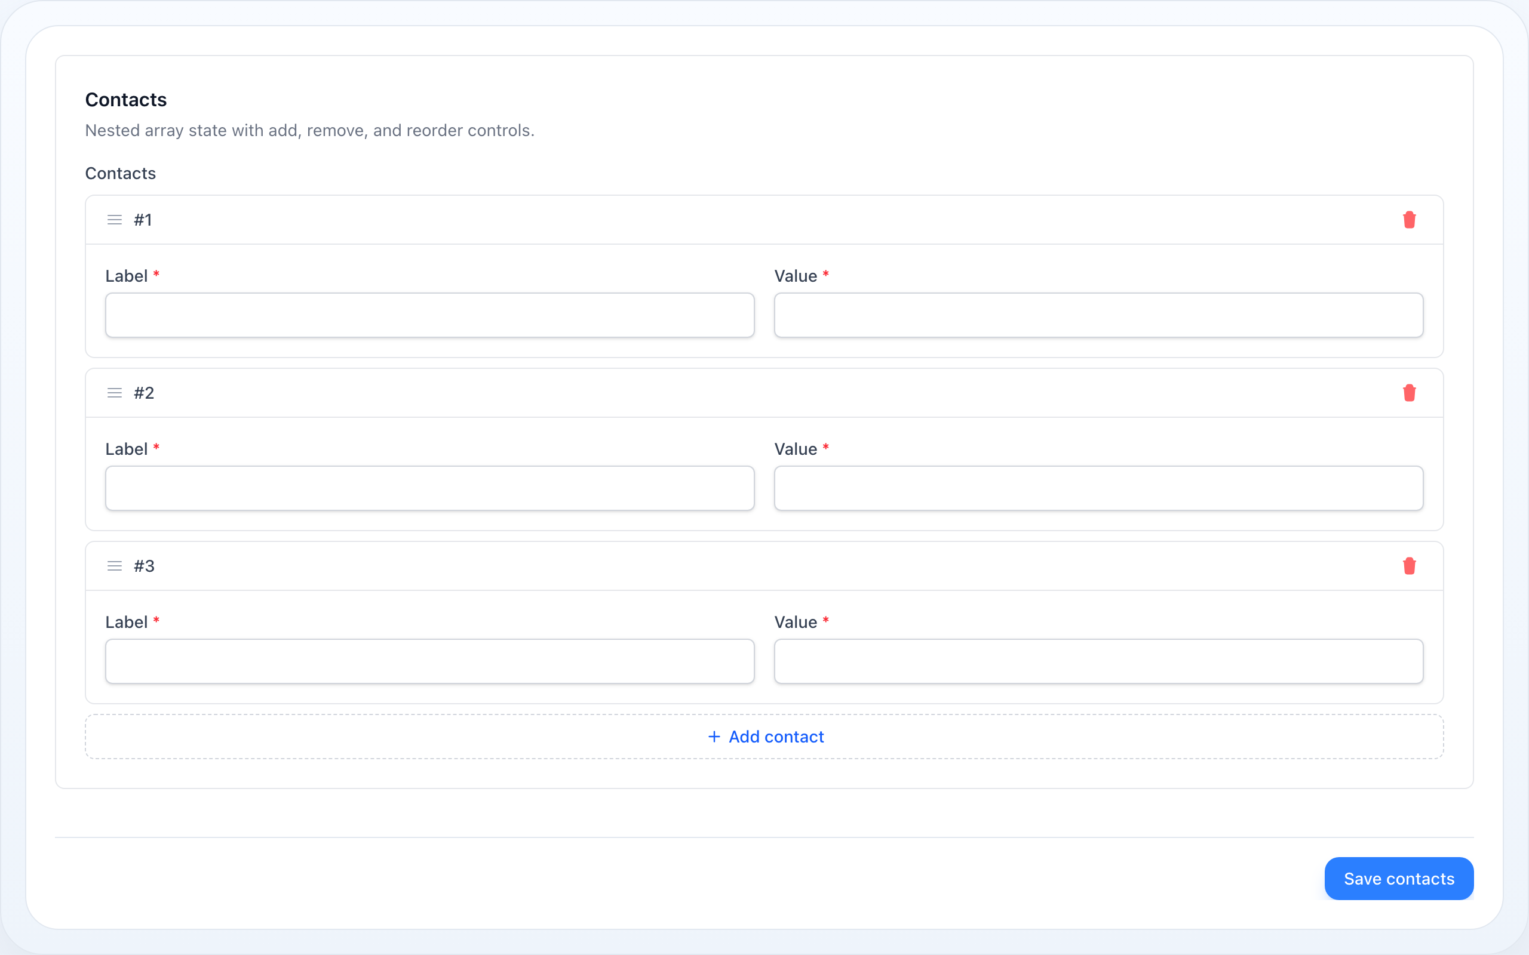Viewport: 1529px width, 955px height.
Task: Click the Value caption in contact #1
Action: click(x=796, y=276)
